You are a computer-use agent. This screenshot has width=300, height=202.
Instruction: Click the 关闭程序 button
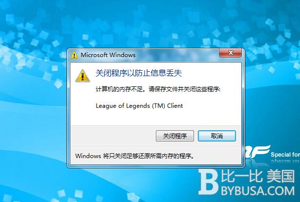tap(175, 136)
